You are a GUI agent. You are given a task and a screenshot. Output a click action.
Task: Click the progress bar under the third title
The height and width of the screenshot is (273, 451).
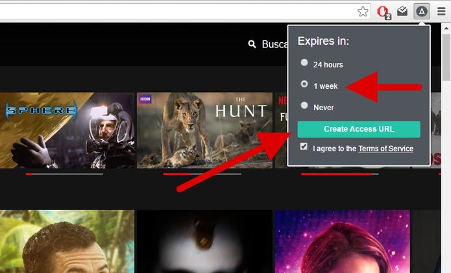click(340, 174)
